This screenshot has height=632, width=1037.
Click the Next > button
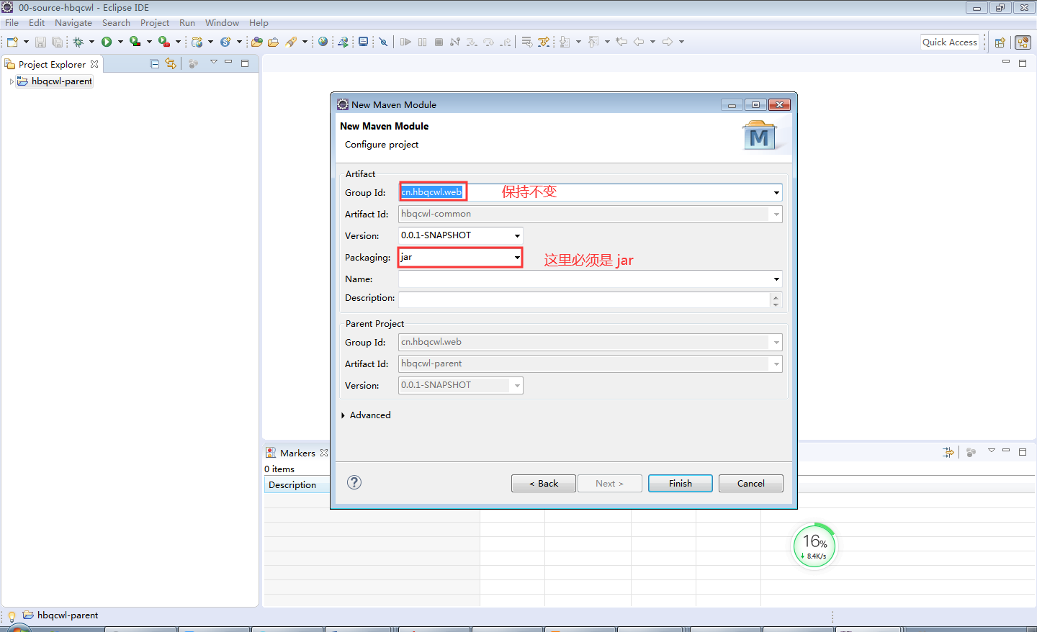tap(609, 483)
